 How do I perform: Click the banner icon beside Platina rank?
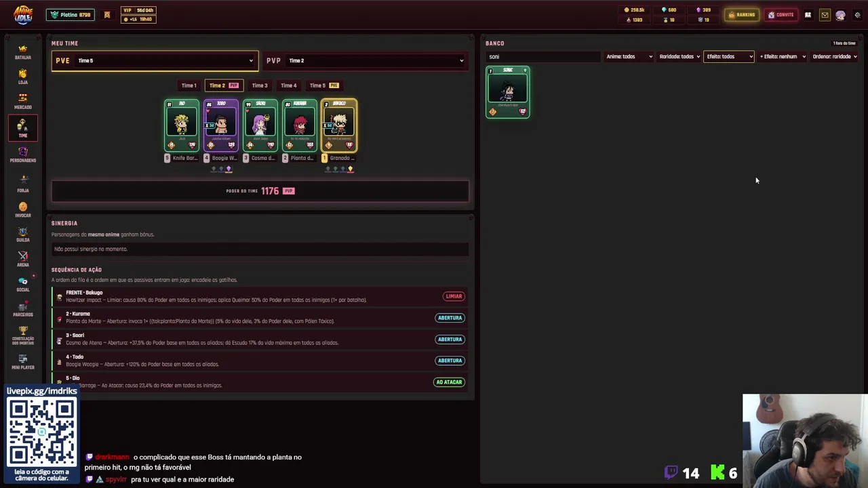(x=106, y=15)
